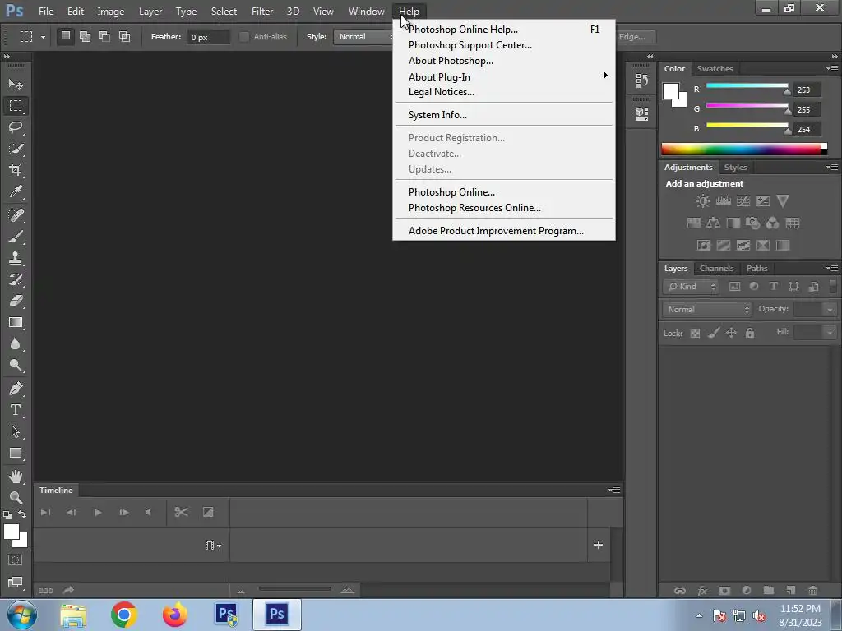Select the Rectangle shape tool
This screenshot has width=842, height=631.
(x=16, y=453)
